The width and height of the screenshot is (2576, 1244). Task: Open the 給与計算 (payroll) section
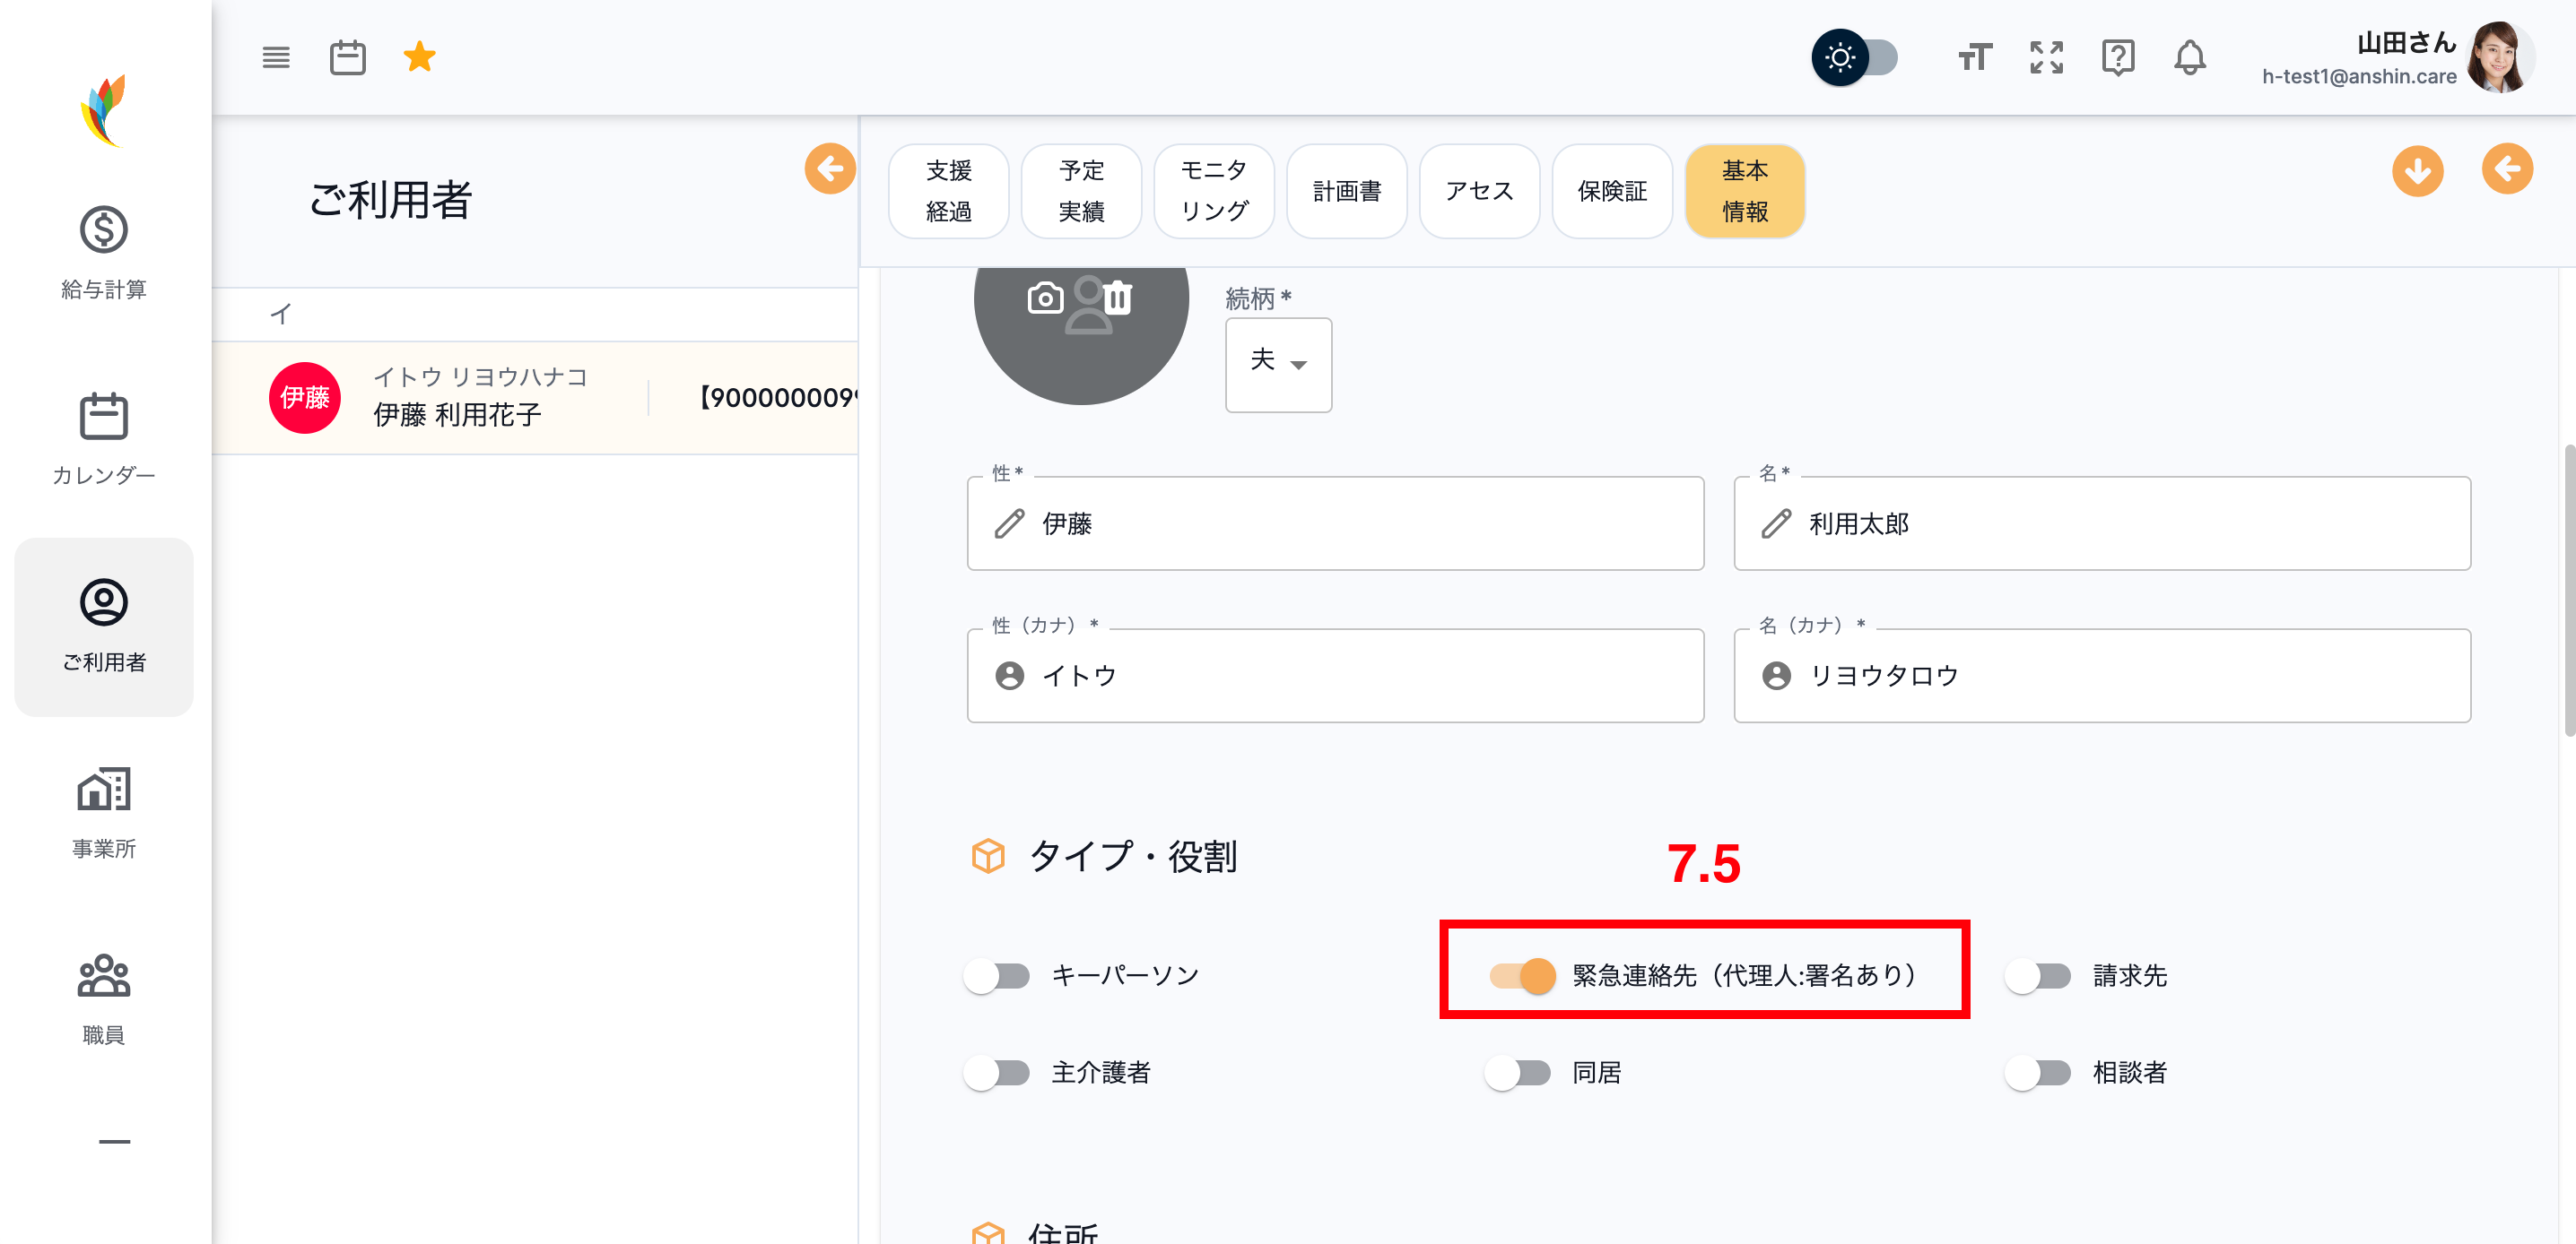tap(103, 253)
